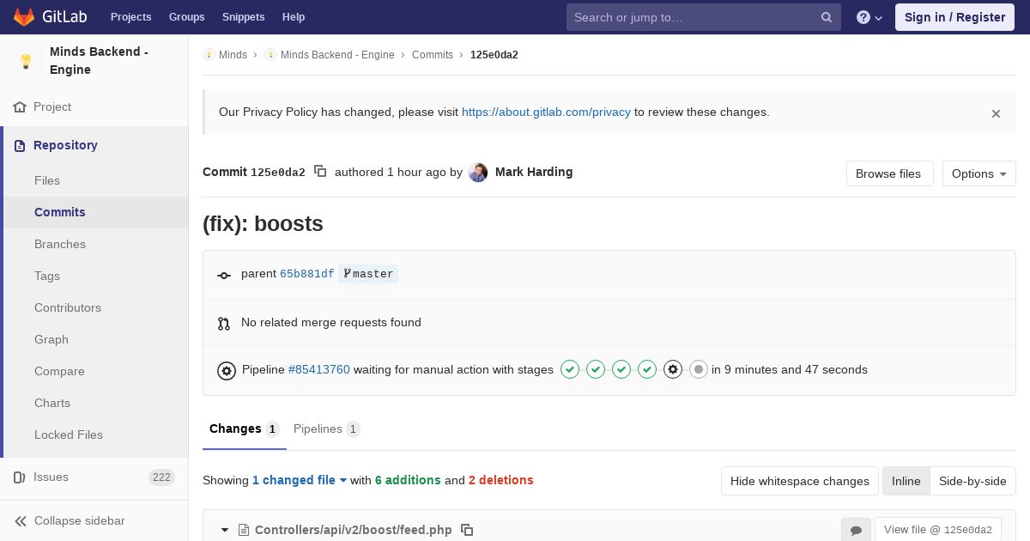
Task: Click the pipeline status gear icon
Action: tap(227, 370)
